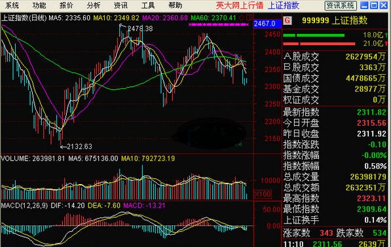The height and width of the screenshot is (247, 391).
Task: Maximize the window with the blue maximize button
Action: pyautogui.click(x=374, y=5)
